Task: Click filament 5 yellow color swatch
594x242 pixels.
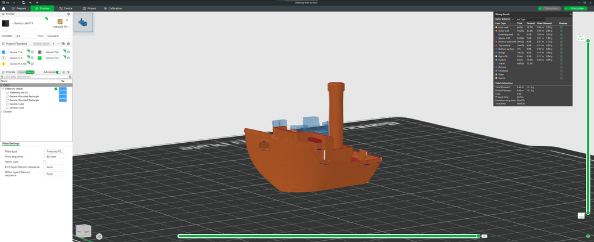Action: click(3, 64)
